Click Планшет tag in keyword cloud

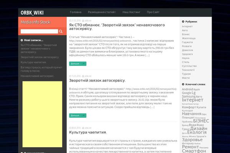point(188,117)
